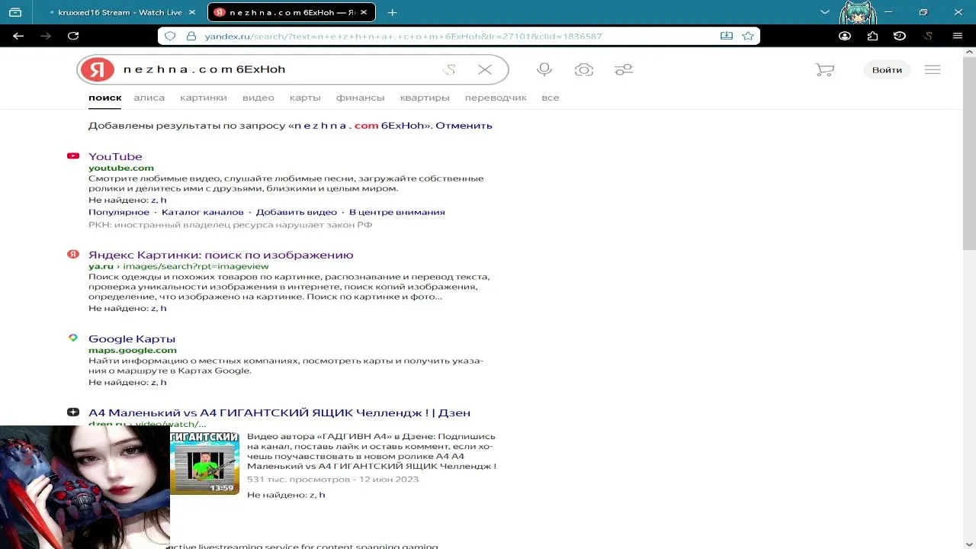The height and width of the screenshot is (549, 976).
Task: Click the 'Войти' login button
Action: [888, 69]
